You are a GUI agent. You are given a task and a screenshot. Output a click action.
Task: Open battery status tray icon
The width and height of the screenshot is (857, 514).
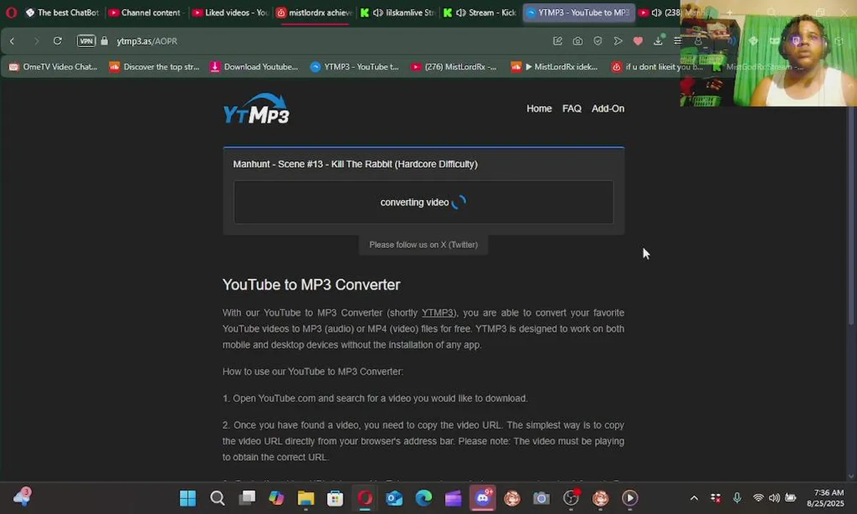pyautogui.click(x=791, y=498)
